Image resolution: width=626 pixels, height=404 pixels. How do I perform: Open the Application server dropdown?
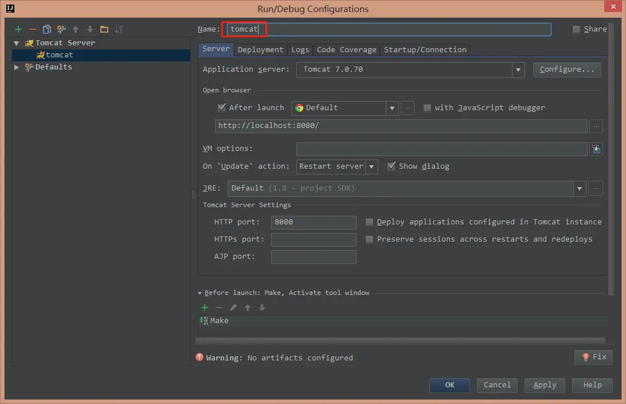point(518,70)
